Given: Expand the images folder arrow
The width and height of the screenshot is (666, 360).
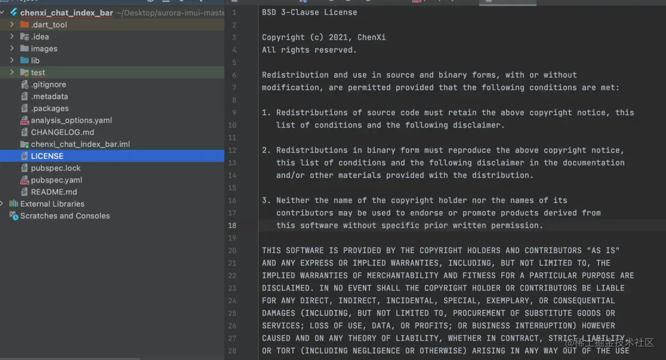Looking at the screenshot, I should pyautogui.click(x=12, y=48).
